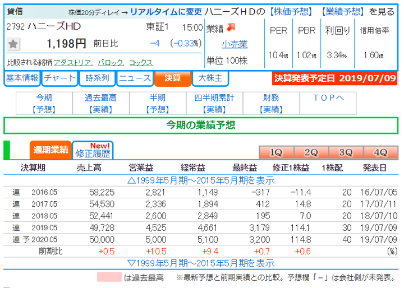
Task: Click the 最終益 column header
Action: point(245,168)
